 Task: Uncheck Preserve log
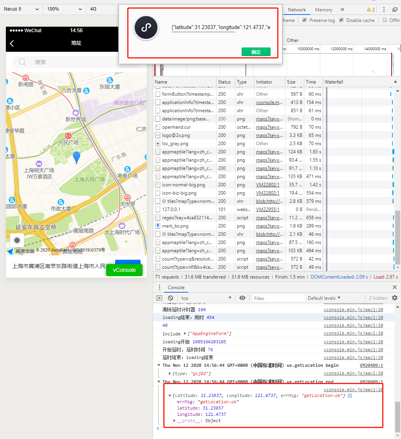click(x=304, y=20)
